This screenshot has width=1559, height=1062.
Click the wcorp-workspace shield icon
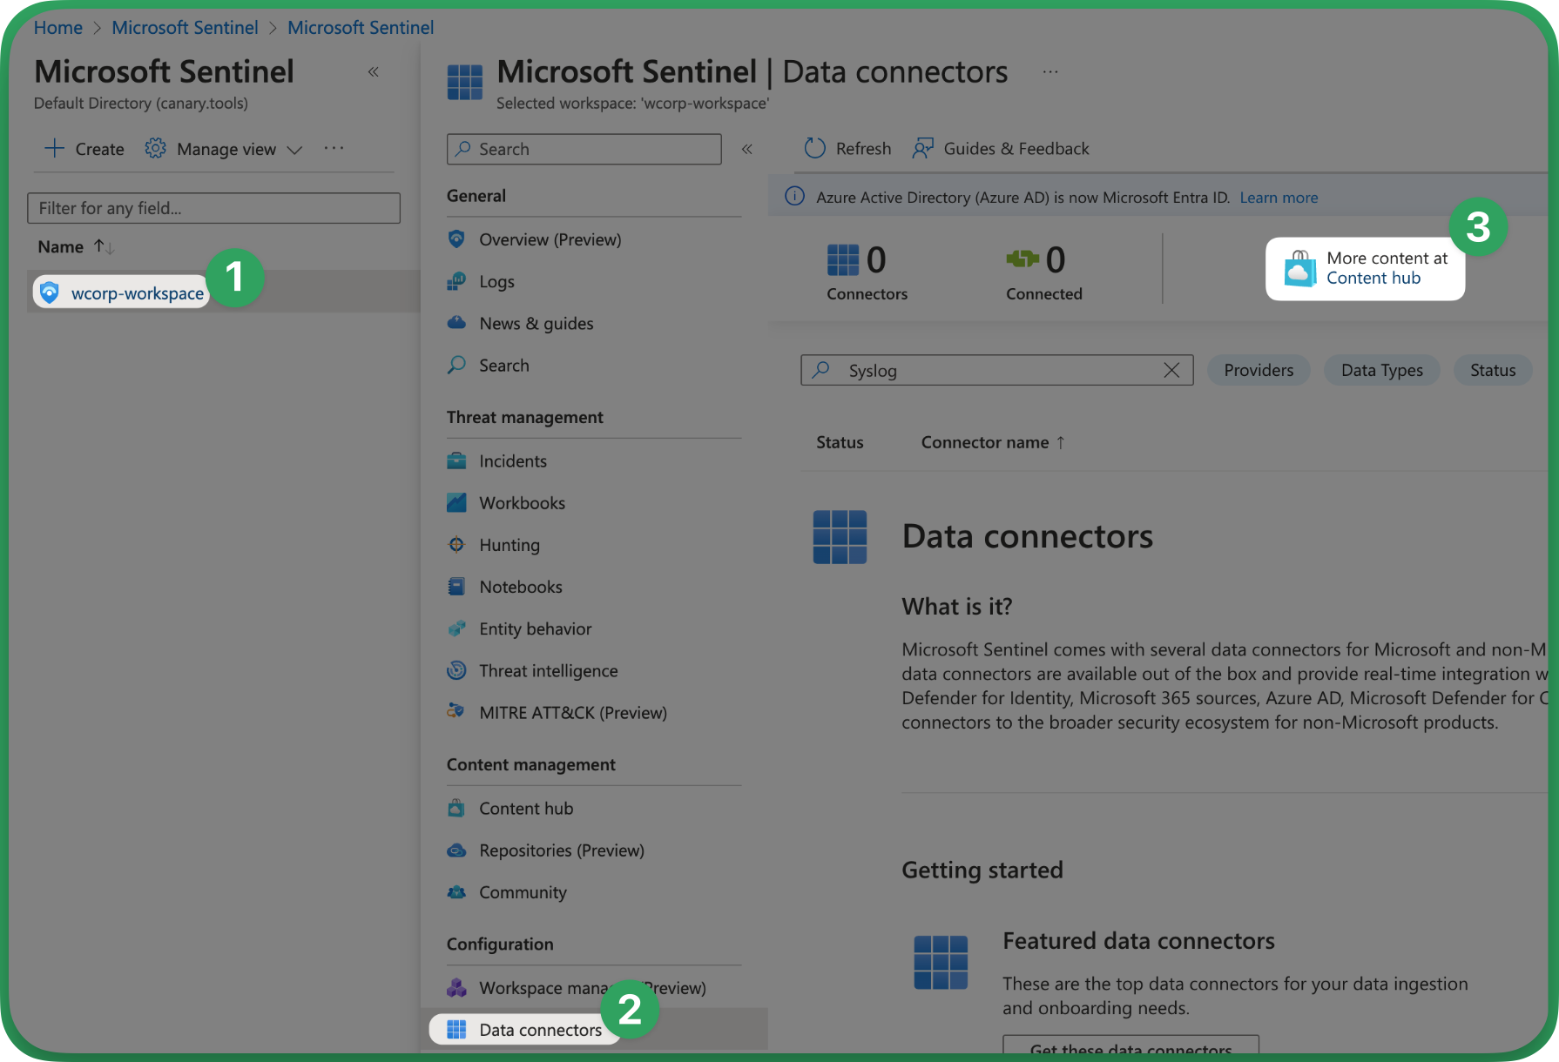pyautogui.click(x=50, y=292)
